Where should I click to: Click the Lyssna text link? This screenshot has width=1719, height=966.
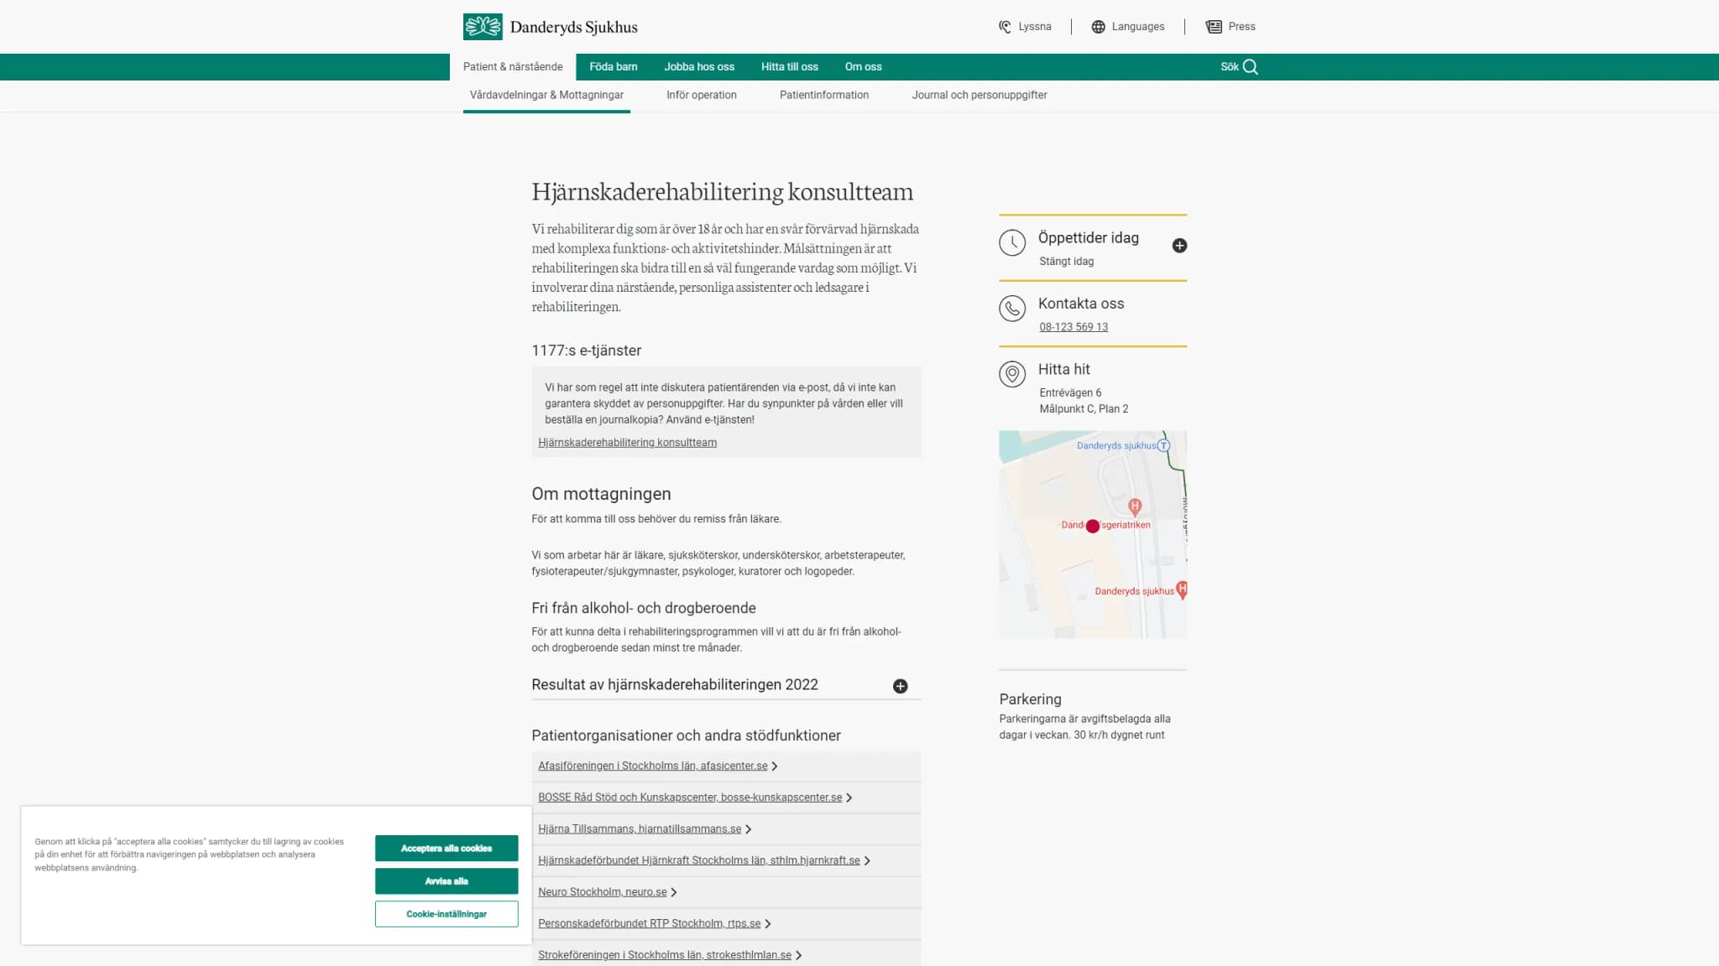1034,27
